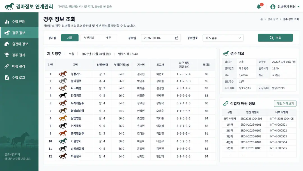The height and width of the screenshot is (171, 303).
Task: Click the 발주시각 15:40 text in race header
Action: point(128,54)
